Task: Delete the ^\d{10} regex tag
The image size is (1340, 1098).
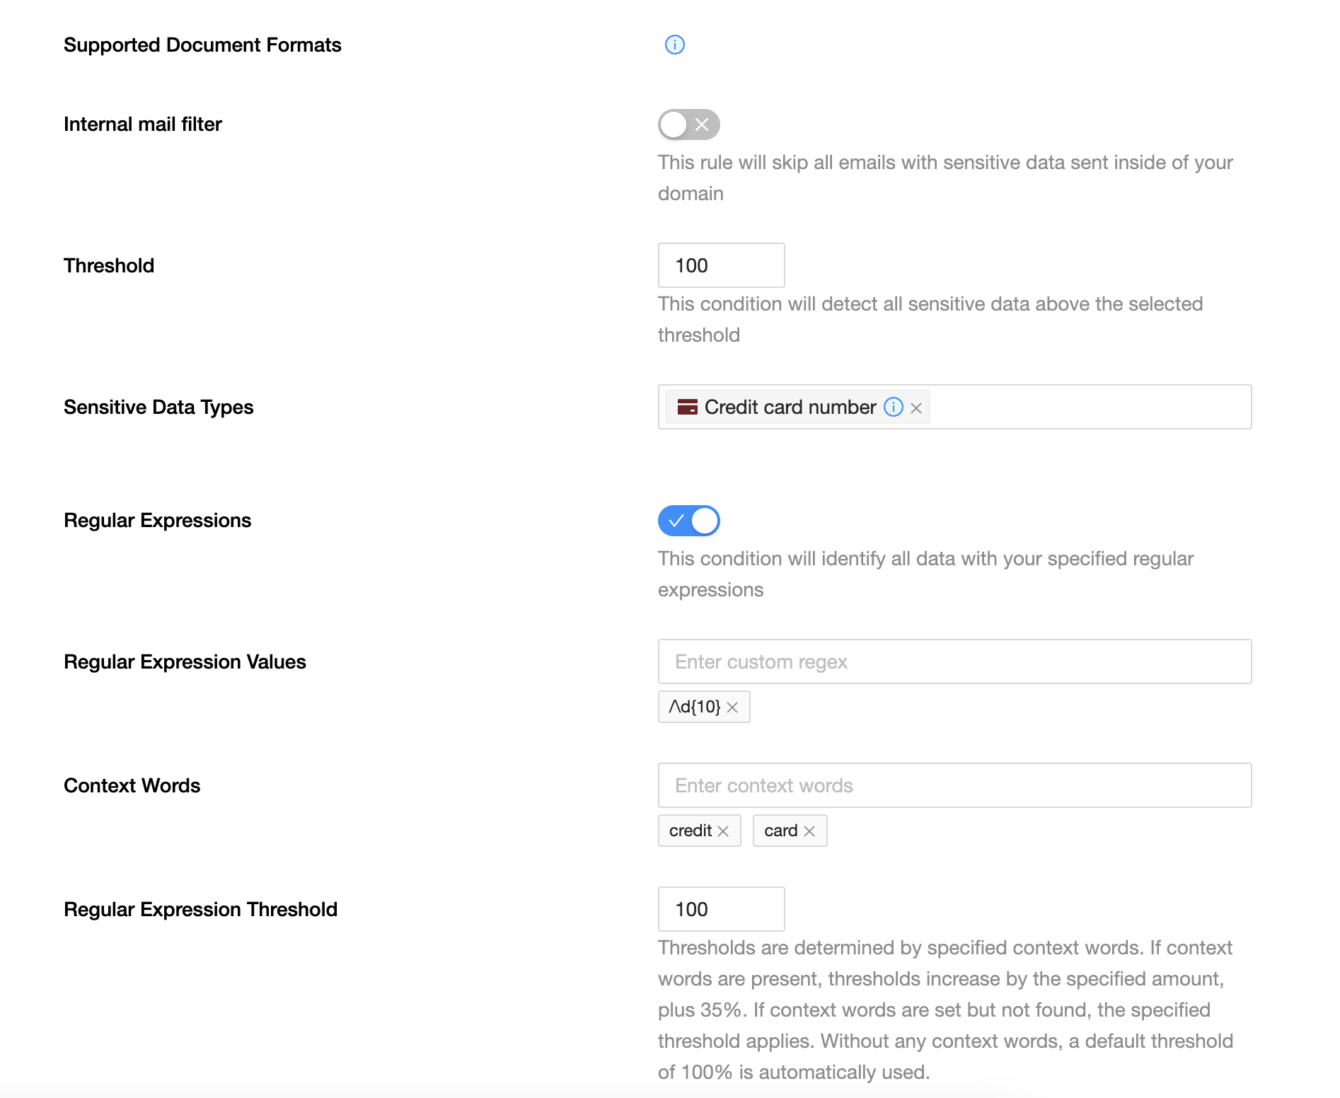Action: (x=732, y=707)
